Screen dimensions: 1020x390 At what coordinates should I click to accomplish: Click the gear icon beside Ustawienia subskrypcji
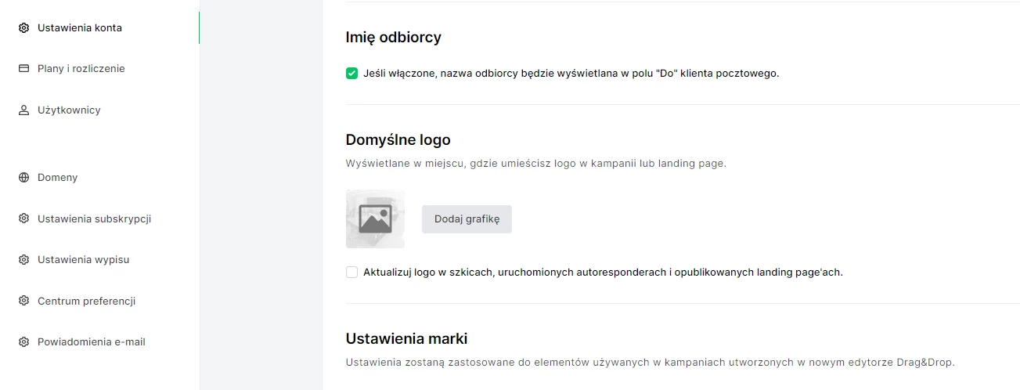[23, 218]
